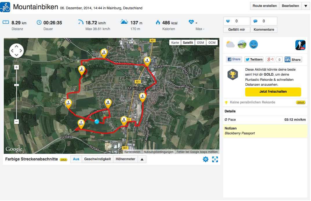Open Kartendaten link on map

tap(132, 152)
